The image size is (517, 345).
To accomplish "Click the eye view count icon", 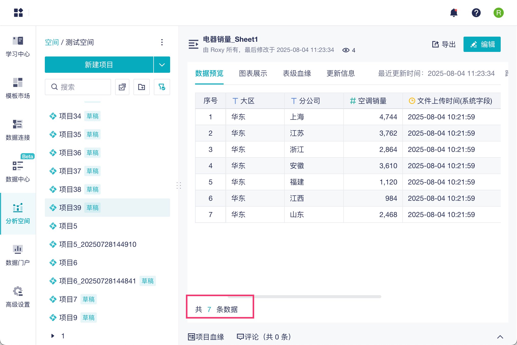I will click(346, 50).
